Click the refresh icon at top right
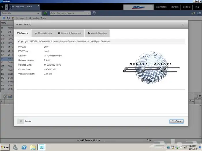 coord(194,13)
